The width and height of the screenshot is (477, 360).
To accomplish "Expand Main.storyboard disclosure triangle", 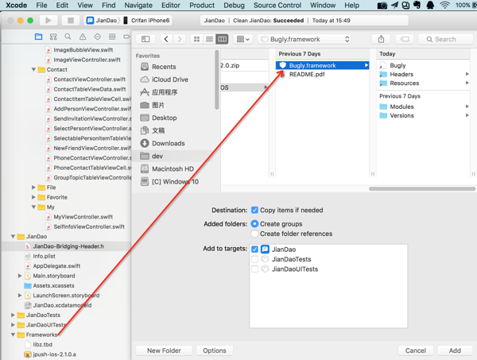I will pos(20,276).
